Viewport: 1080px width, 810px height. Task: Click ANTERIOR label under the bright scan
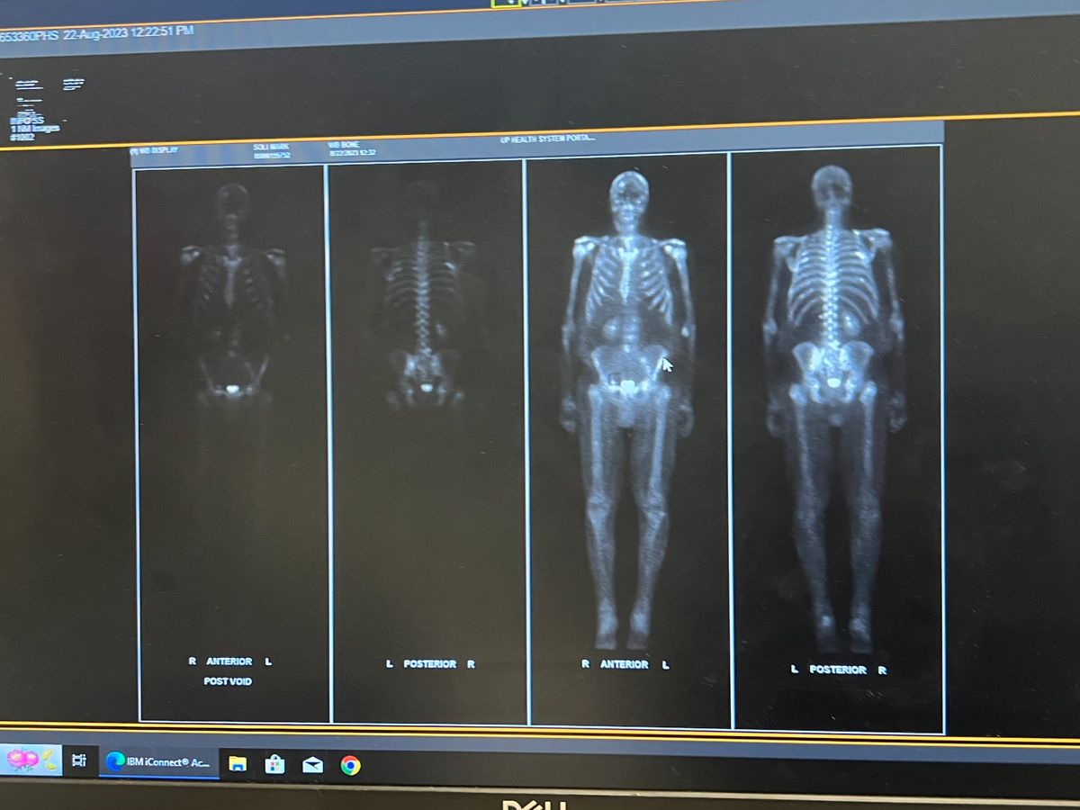pos(624,664)
